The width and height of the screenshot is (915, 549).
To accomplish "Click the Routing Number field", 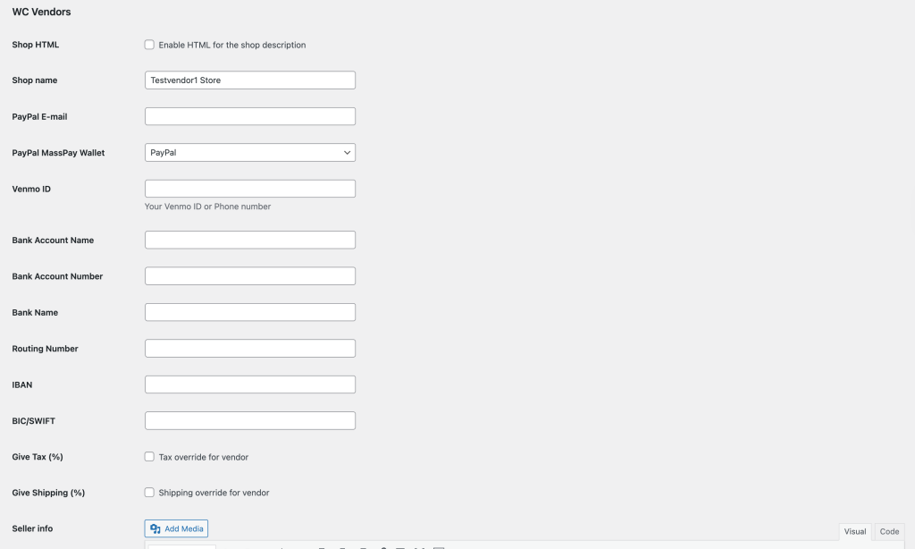I will pyautogui.click(x=250, y=349).
